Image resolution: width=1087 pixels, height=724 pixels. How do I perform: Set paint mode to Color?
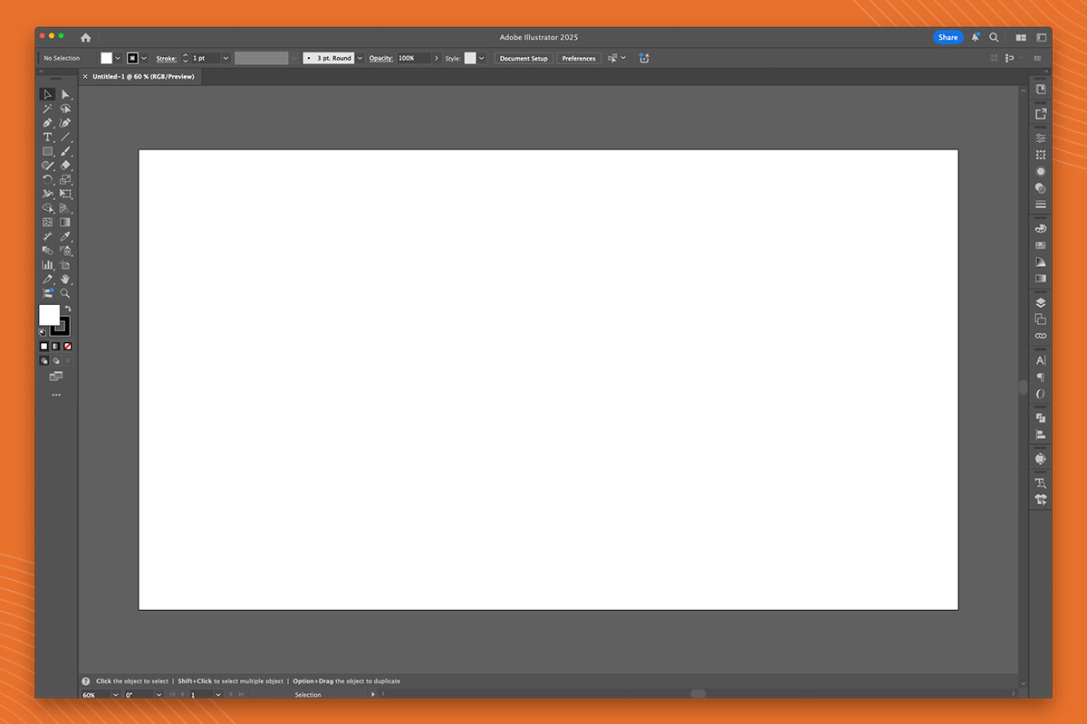click(43, 346)
